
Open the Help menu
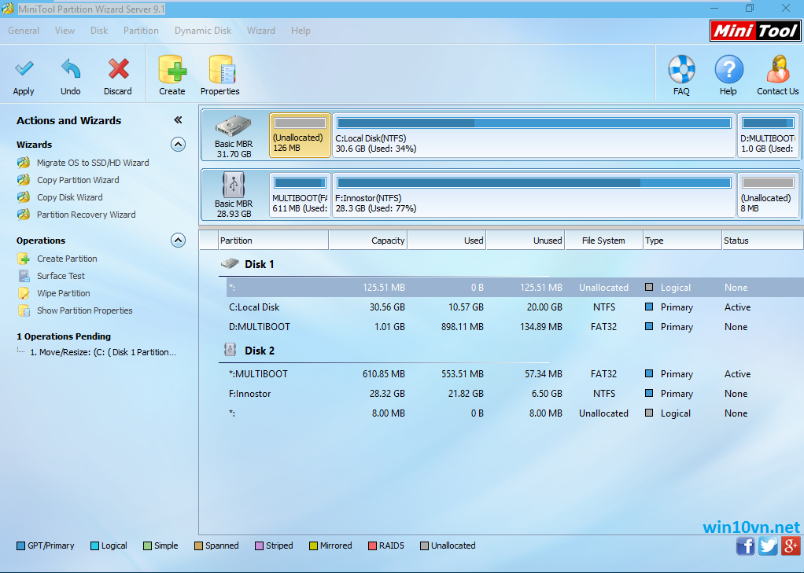[x=301, y=31]
